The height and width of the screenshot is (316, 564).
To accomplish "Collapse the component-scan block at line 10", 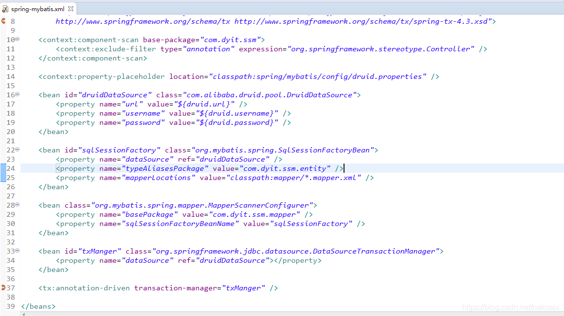I will 17,39.
